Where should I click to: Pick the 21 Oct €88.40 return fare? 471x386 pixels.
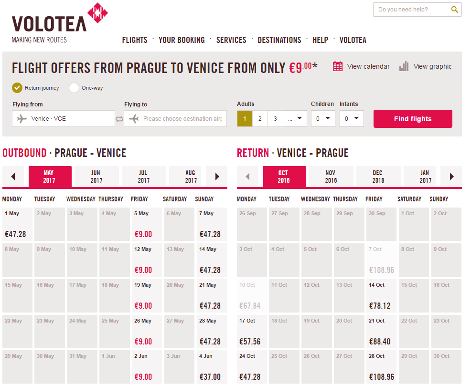pos(380,332)
